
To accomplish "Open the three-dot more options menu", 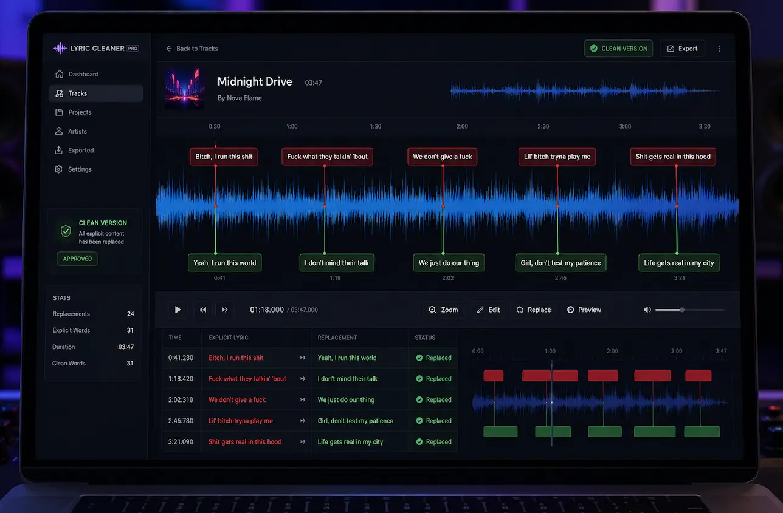I will [719, 49].
